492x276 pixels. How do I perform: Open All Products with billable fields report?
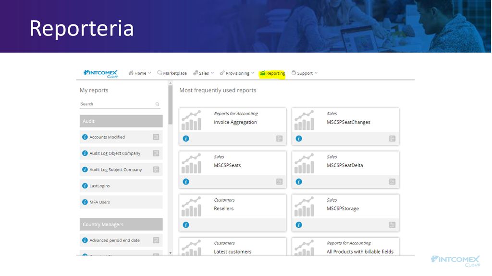[x=360, y=252]
